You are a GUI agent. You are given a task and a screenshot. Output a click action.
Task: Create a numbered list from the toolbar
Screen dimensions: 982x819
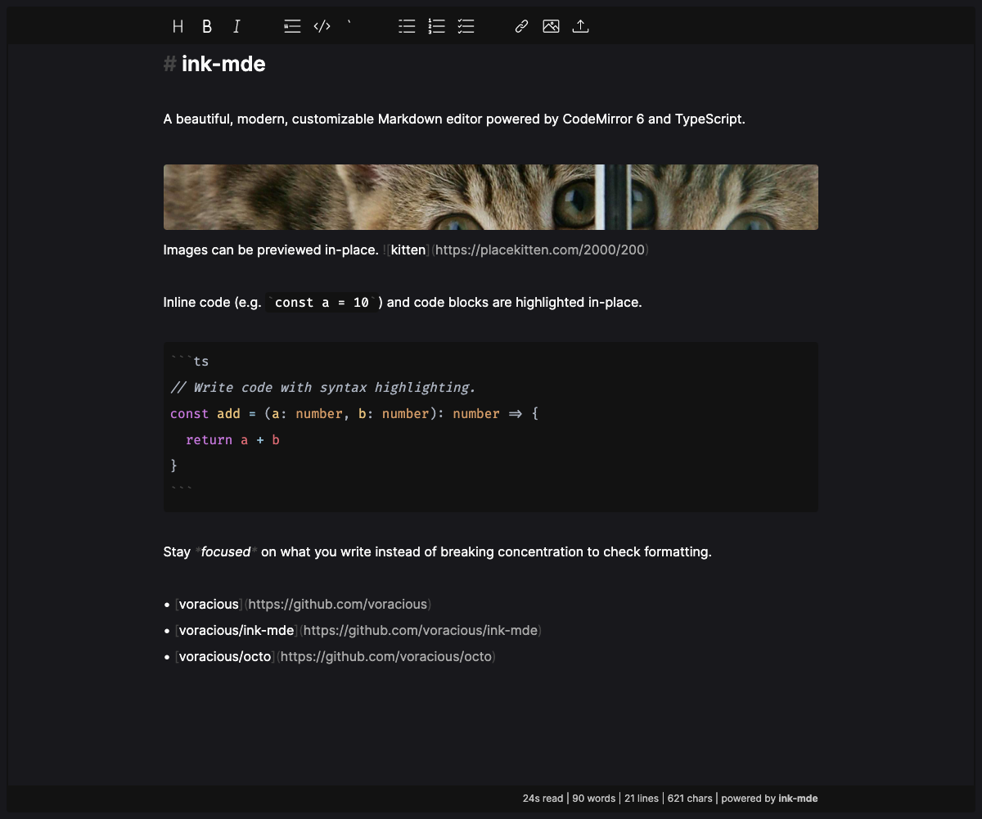(436, 27)
